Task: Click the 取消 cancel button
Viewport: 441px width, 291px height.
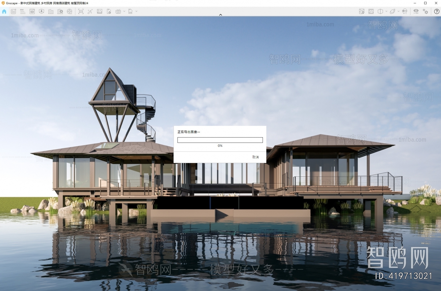Action: [255, 157]
